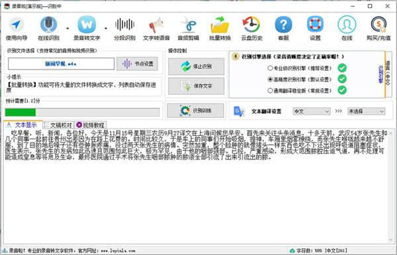The height and width of the screenshot is (255, 397).
Task: Click the translate icon beside 文本翻译设置
Action: pyautogui.click(x=238, y=111)
